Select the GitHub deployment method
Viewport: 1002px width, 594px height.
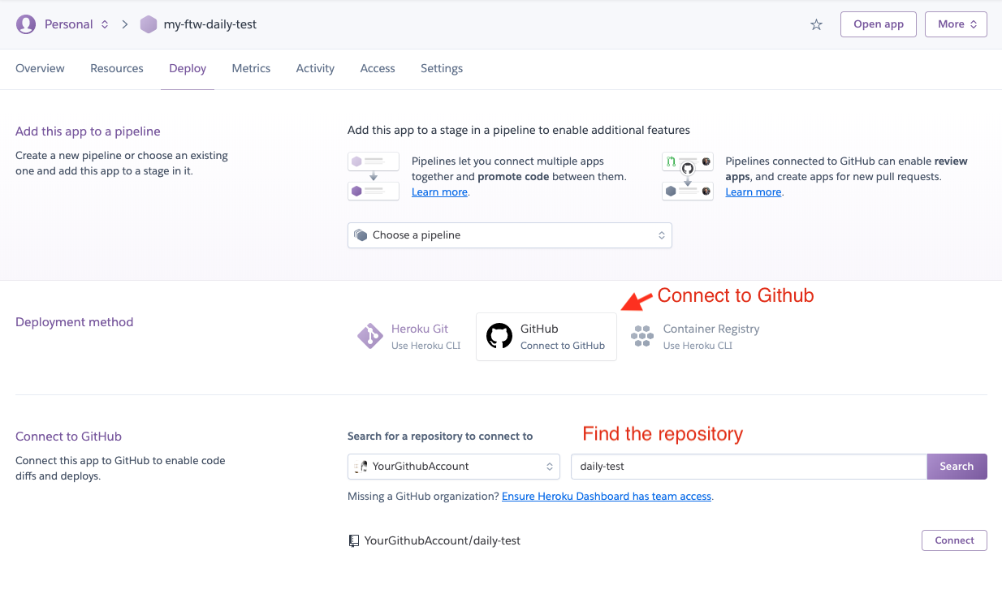tap(546, 336)
